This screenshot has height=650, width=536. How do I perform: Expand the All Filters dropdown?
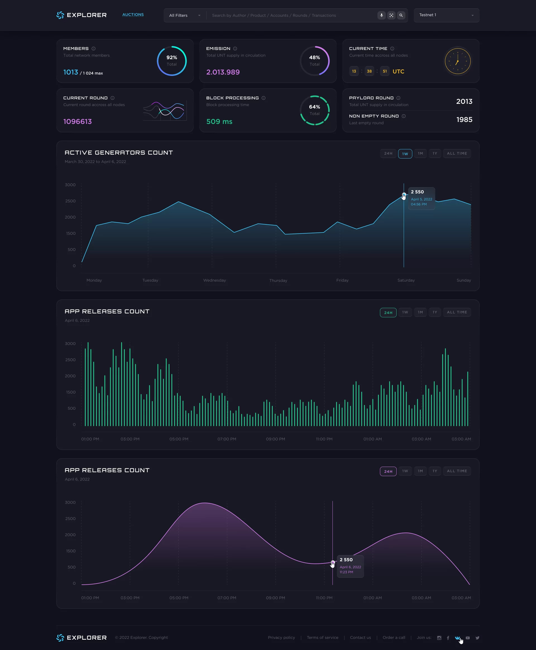pyautogui.click(x=185, y=15)
